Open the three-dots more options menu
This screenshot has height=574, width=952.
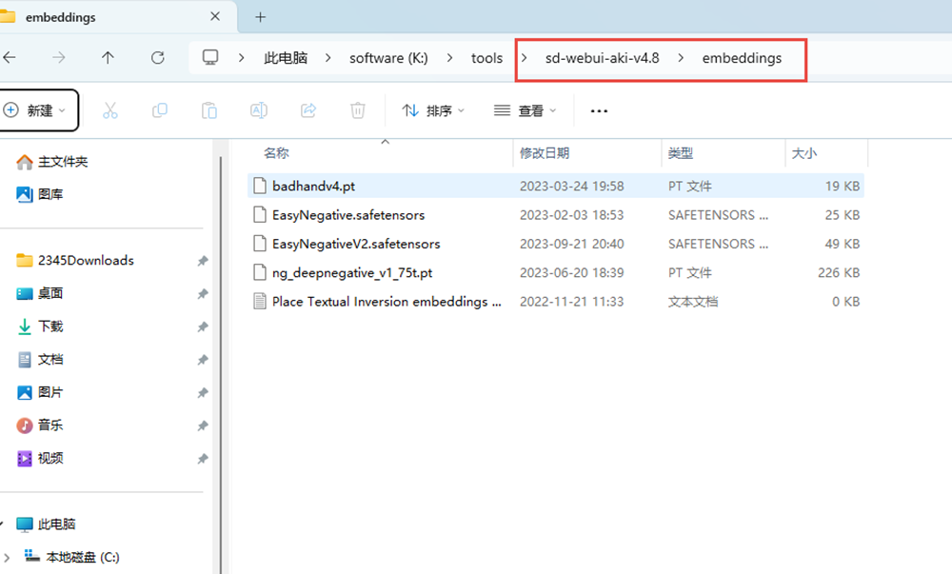coord(599,111)
